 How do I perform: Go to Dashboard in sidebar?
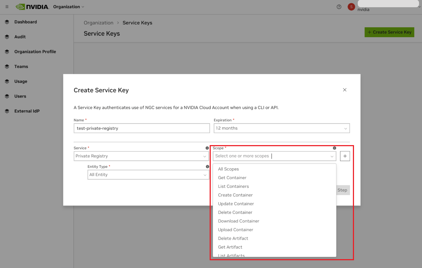[x=26, y=22]
